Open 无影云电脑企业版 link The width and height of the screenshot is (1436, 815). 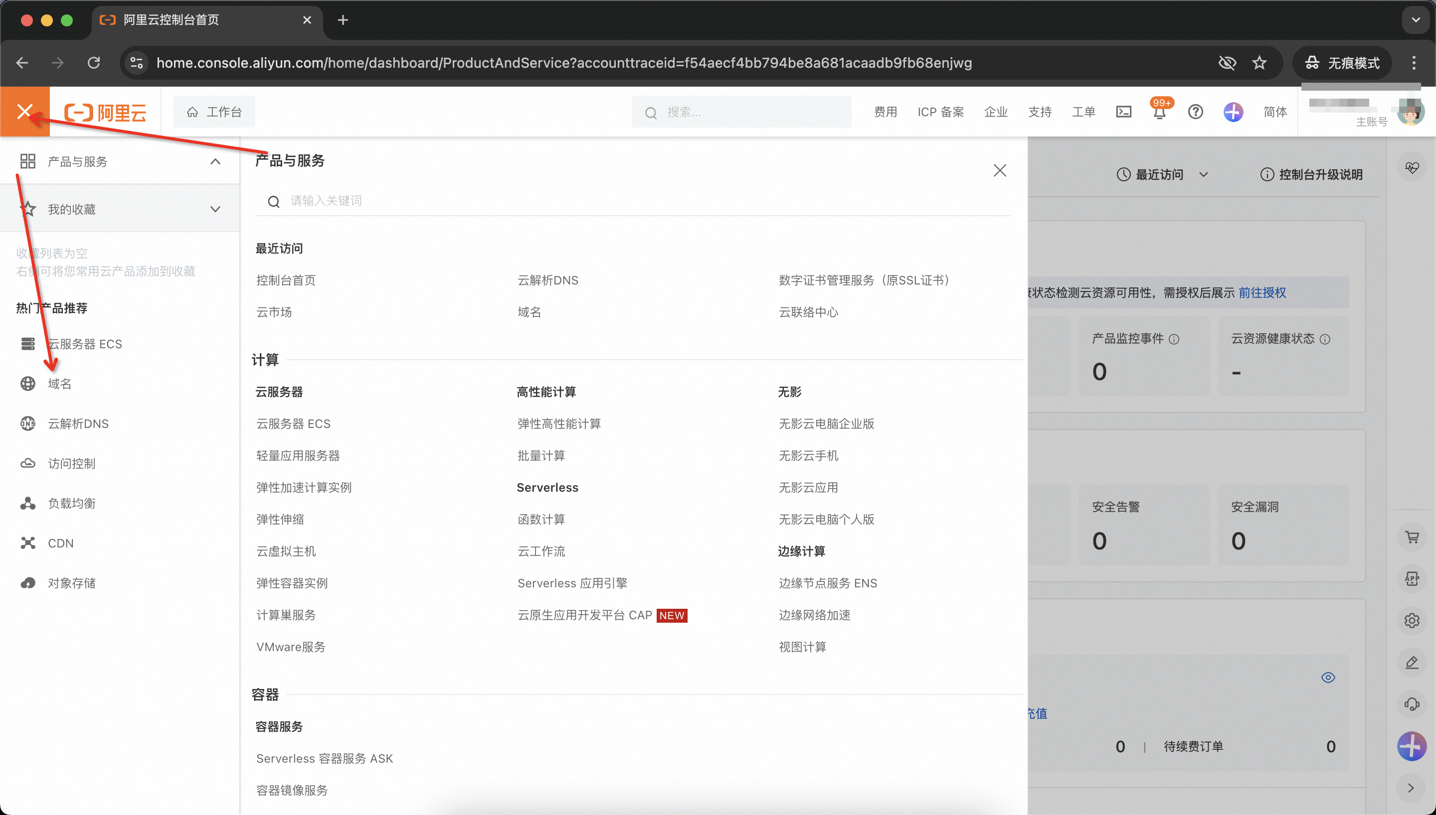click(x=826, y=424)
